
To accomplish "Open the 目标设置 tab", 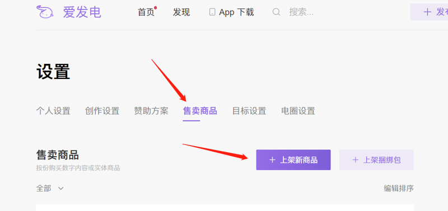I will 249,111.
